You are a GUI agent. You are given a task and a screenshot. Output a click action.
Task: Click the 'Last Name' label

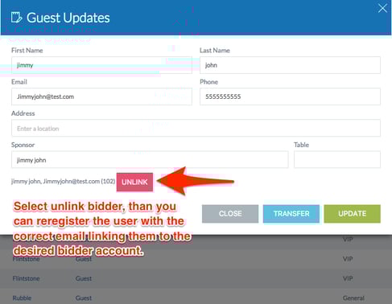[215, 51]
